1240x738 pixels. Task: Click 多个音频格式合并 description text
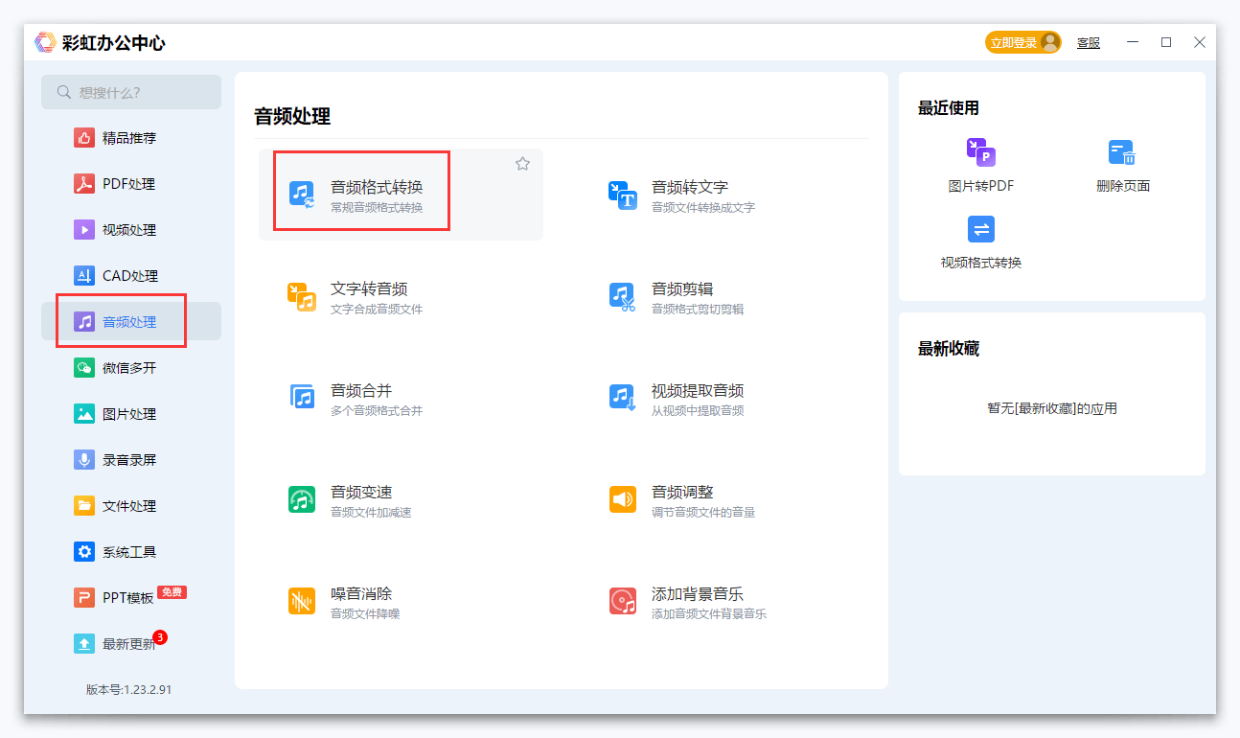[x=377, y=411]
